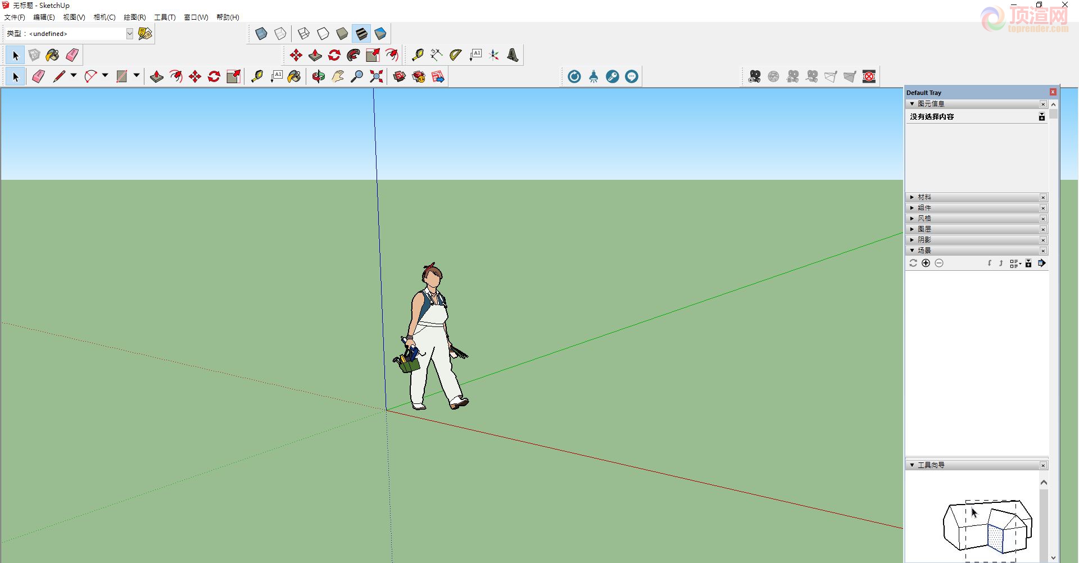The width and height of the screenshot is (1079, 563).
Task: Click the blue lamp plugin icon
Action: [x=593, y=76]
